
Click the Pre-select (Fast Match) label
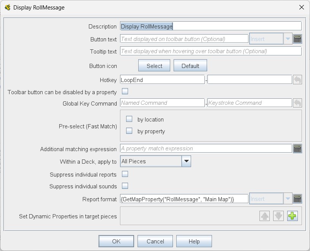[88, 126]
